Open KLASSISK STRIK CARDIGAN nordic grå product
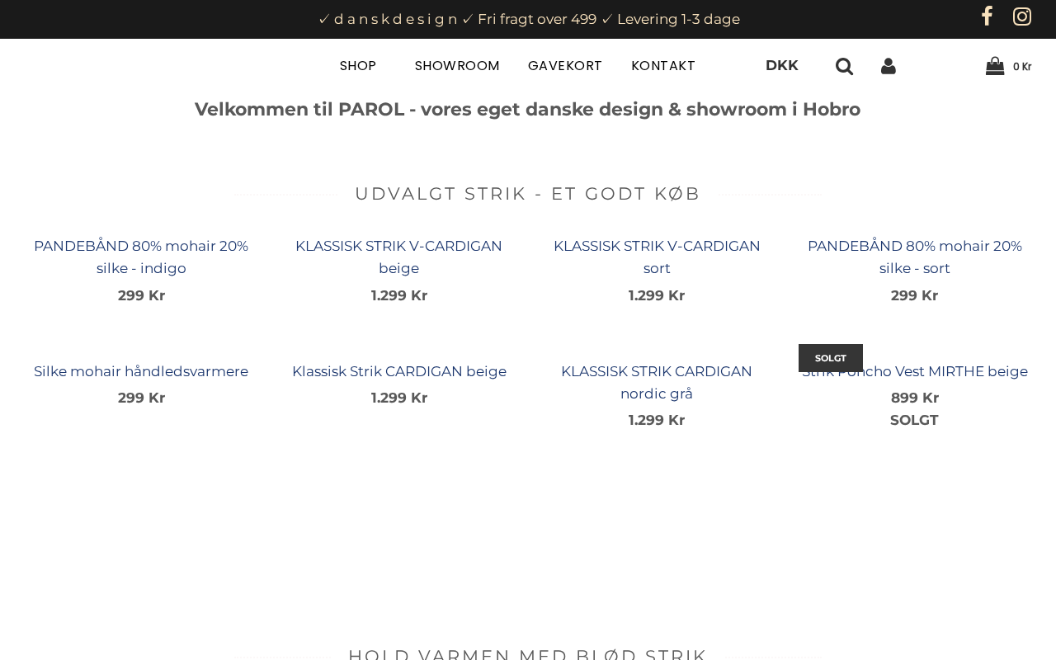The image size is (1056, 660). coord(657,383)
